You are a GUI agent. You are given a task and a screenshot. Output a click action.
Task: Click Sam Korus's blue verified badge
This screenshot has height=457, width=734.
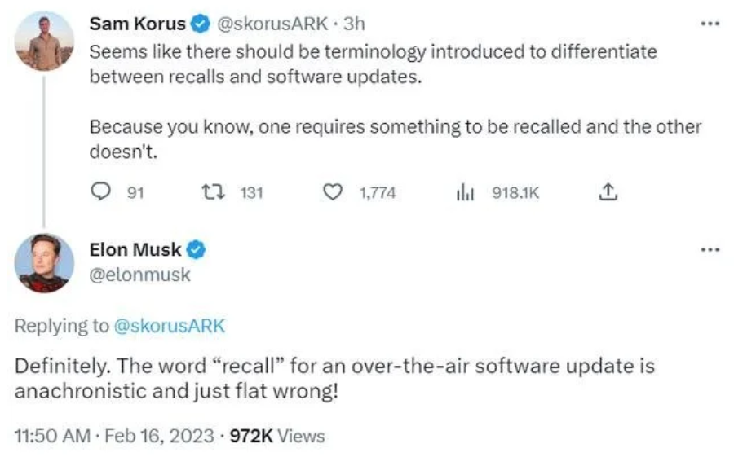point(200,24)
